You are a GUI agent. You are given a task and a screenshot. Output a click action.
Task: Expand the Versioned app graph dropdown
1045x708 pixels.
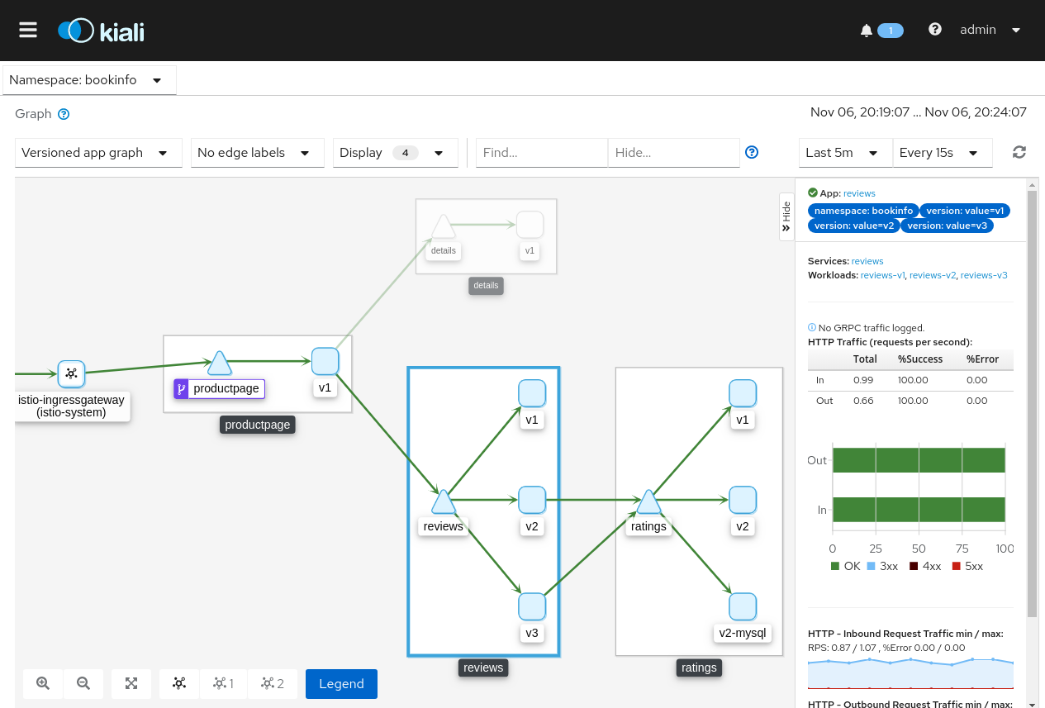98,153
